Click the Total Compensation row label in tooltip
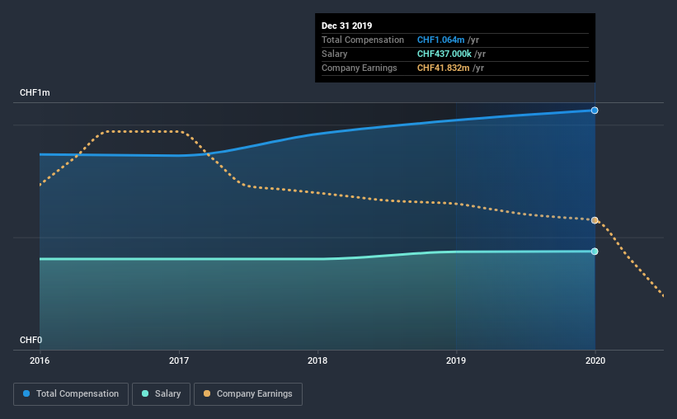This screenshot has width=677, height=419. click(x=363, y=40)
